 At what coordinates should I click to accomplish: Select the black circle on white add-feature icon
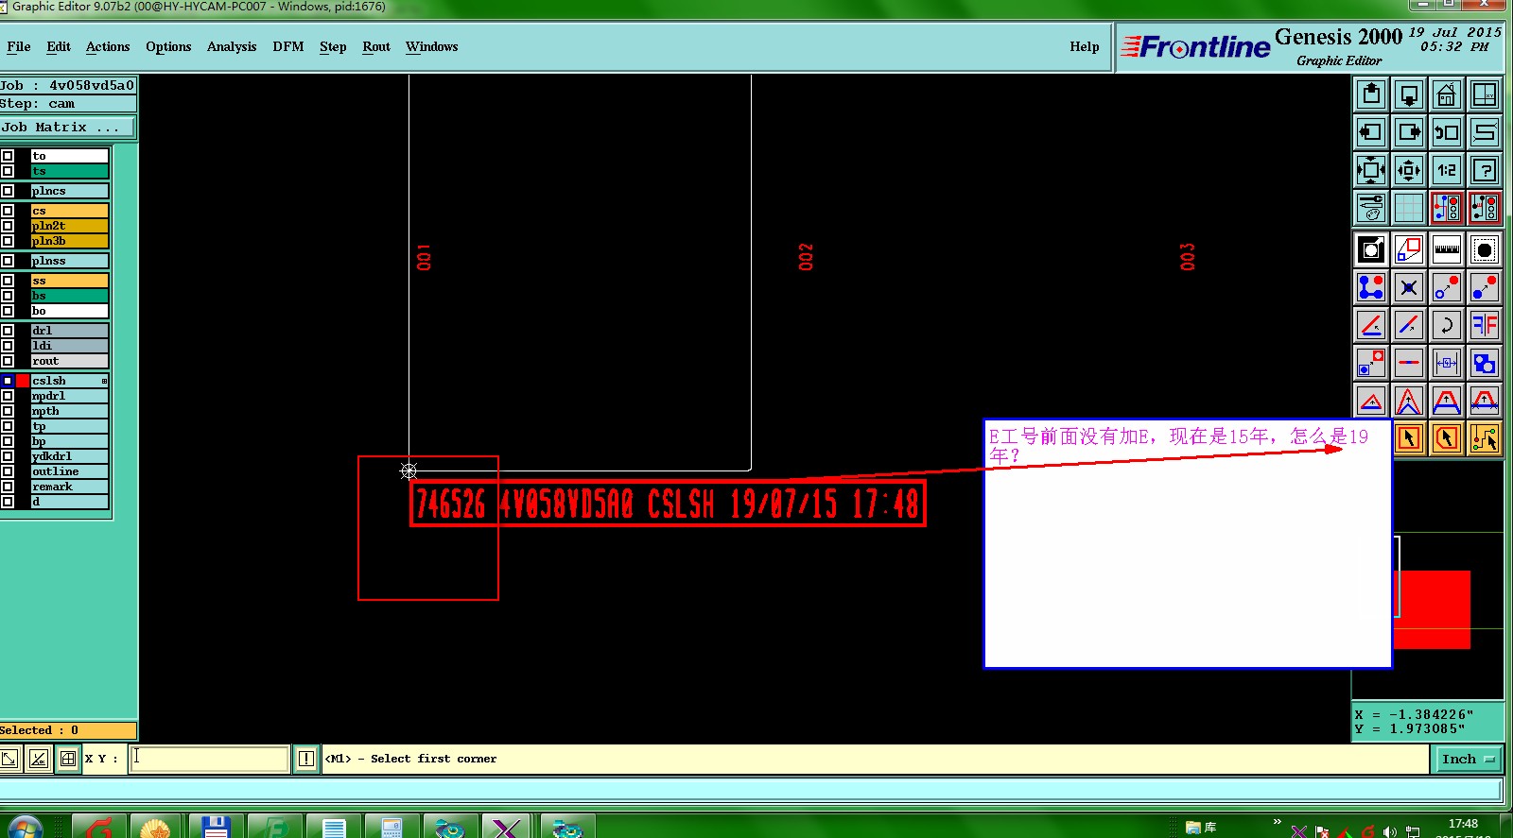[x=1371, y=249]
